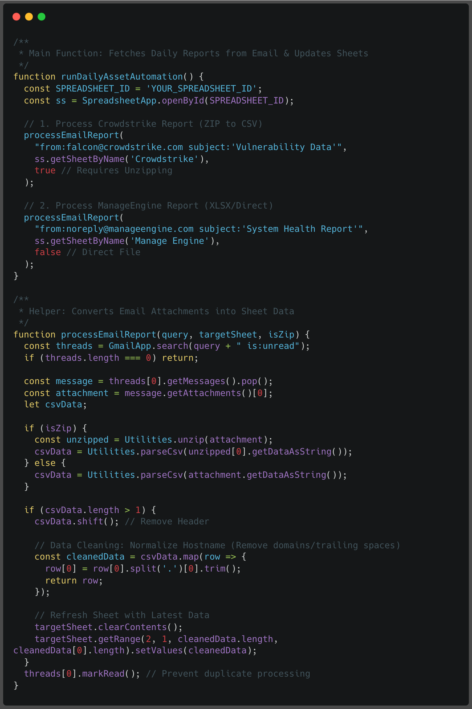Screen dimensions: 472x709
Task: Place cursor on the getMessages method
Action: [196, 381]
